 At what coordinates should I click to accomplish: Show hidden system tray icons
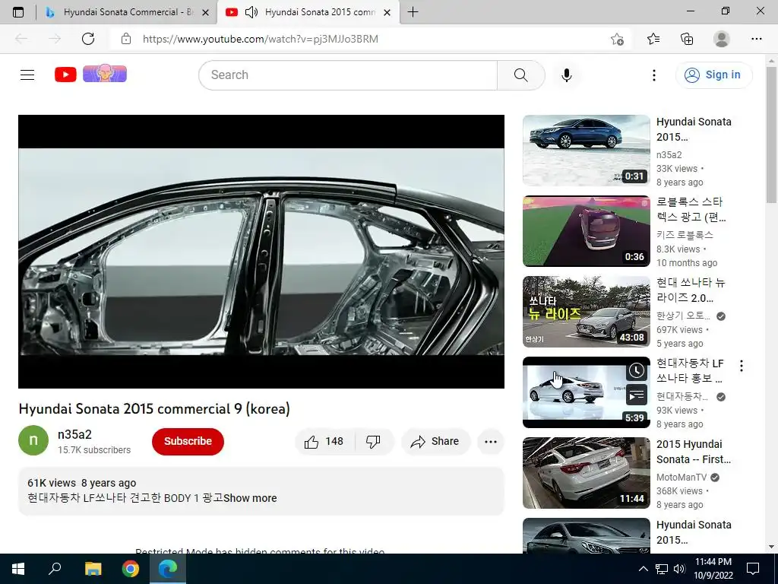tap(643, 569)
